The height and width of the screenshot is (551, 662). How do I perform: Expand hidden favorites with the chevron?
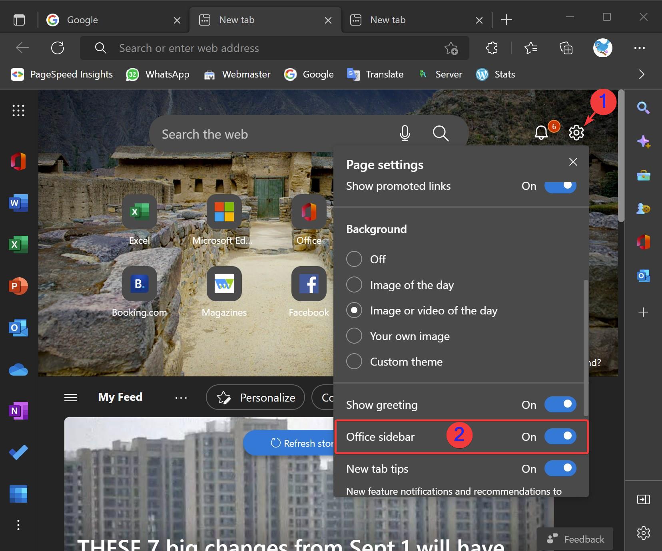(x=641, y=74)
